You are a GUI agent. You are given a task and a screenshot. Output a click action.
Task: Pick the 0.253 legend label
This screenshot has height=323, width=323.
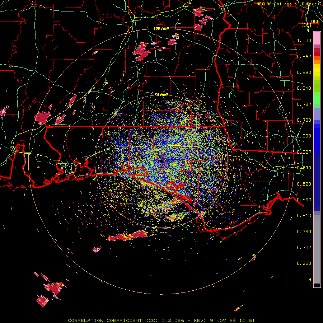[304, 263]
